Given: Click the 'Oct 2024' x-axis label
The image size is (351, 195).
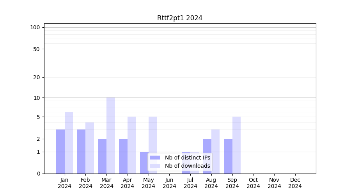Looking at the screenshot, I should (x=253, y=183).
